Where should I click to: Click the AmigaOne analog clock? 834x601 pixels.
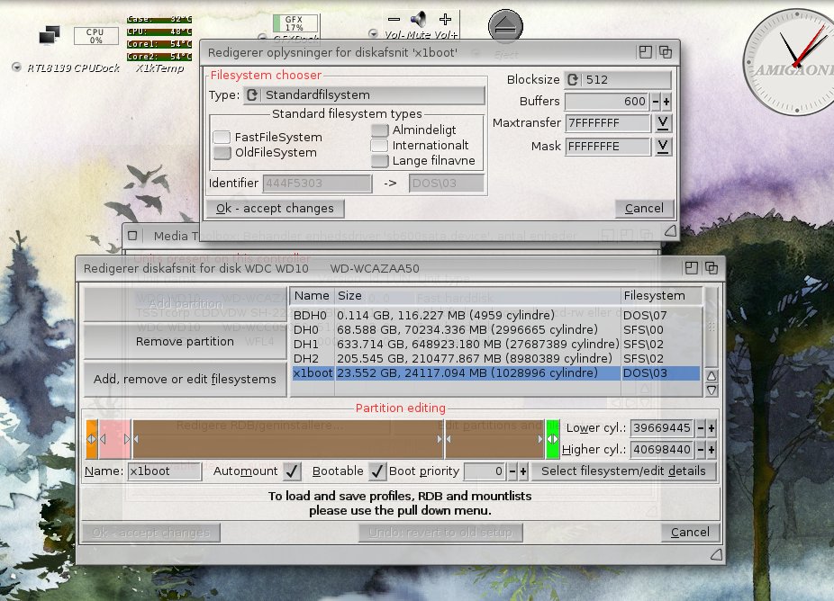[788, 52]
